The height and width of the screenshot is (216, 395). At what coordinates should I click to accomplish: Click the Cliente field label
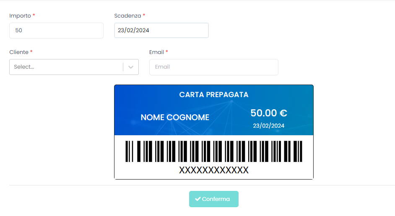pos(19,52)
